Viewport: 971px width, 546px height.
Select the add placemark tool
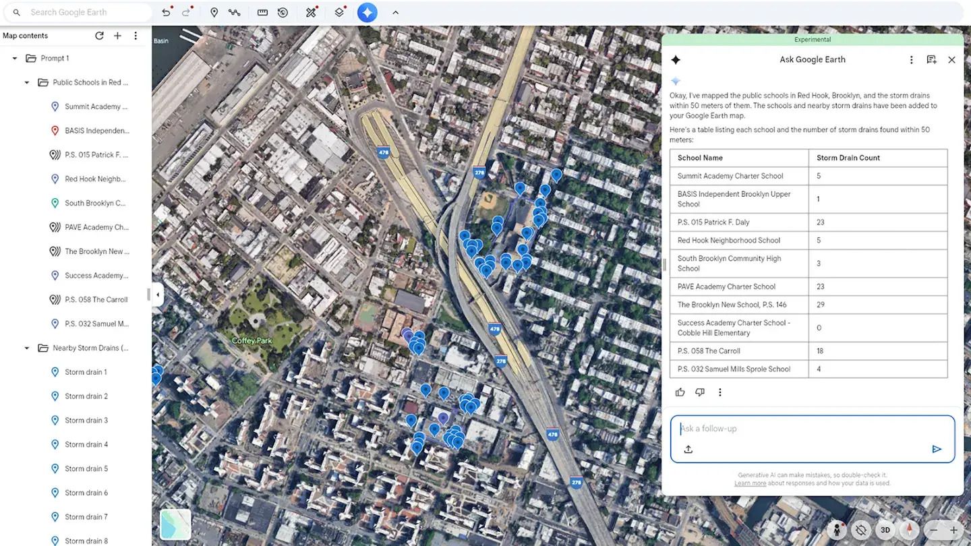click(x=214, y=12)
